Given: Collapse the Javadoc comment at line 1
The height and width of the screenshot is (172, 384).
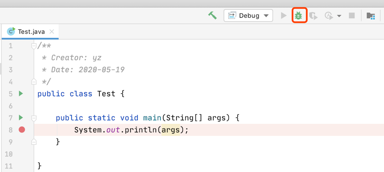Looking at the screenshot, I should [34, 46].
